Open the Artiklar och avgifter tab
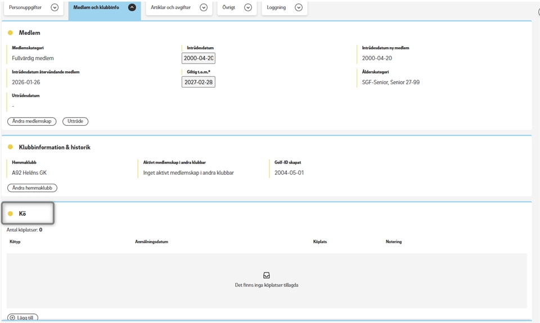 coord(170,7)
